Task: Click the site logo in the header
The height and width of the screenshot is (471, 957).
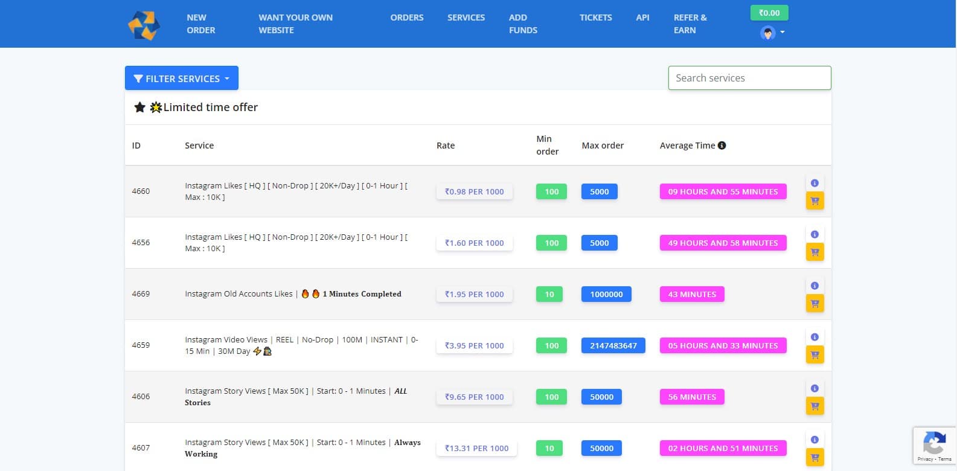Action: pos(144,25)
